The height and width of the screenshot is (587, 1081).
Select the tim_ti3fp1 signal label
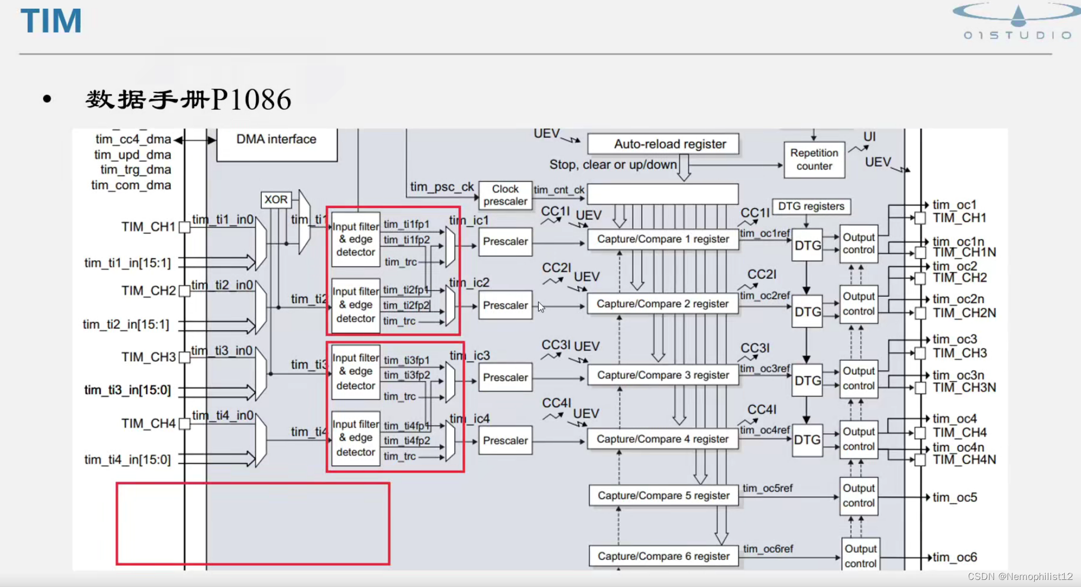406,360
